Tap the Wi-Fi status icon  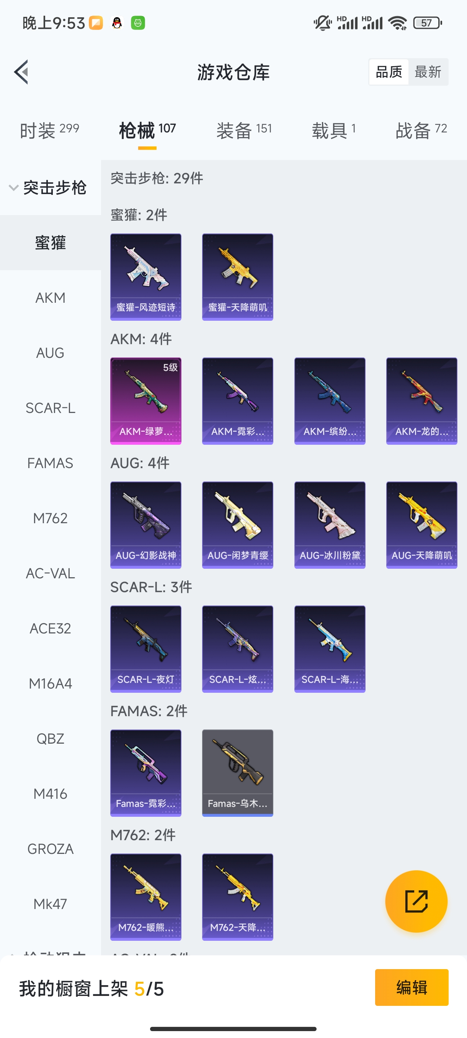point(398,23)
